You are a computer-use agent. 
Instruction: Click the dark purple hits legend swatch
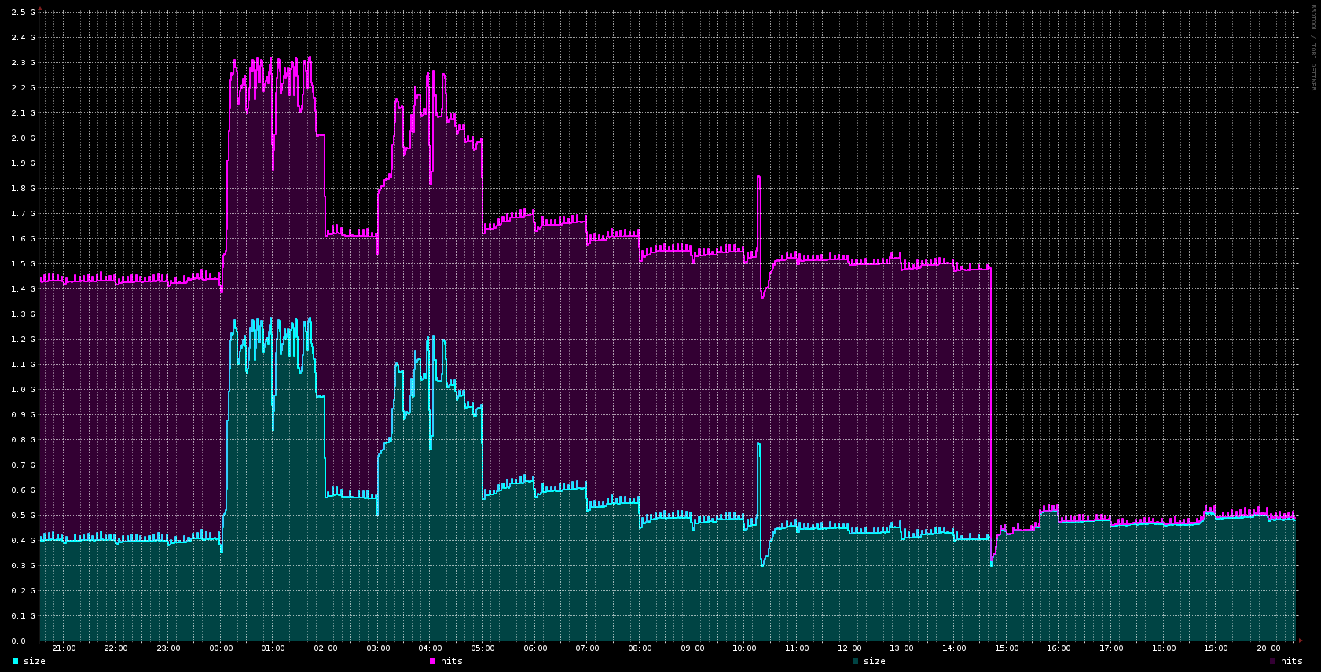1272,661
